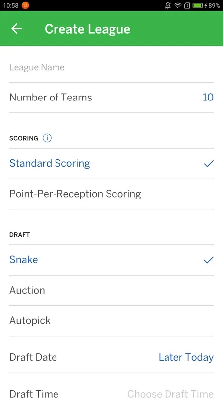Tap the Standard Scoring checkmark icon
This screenshot has width=223, height=398.
(x=209, y=164)
